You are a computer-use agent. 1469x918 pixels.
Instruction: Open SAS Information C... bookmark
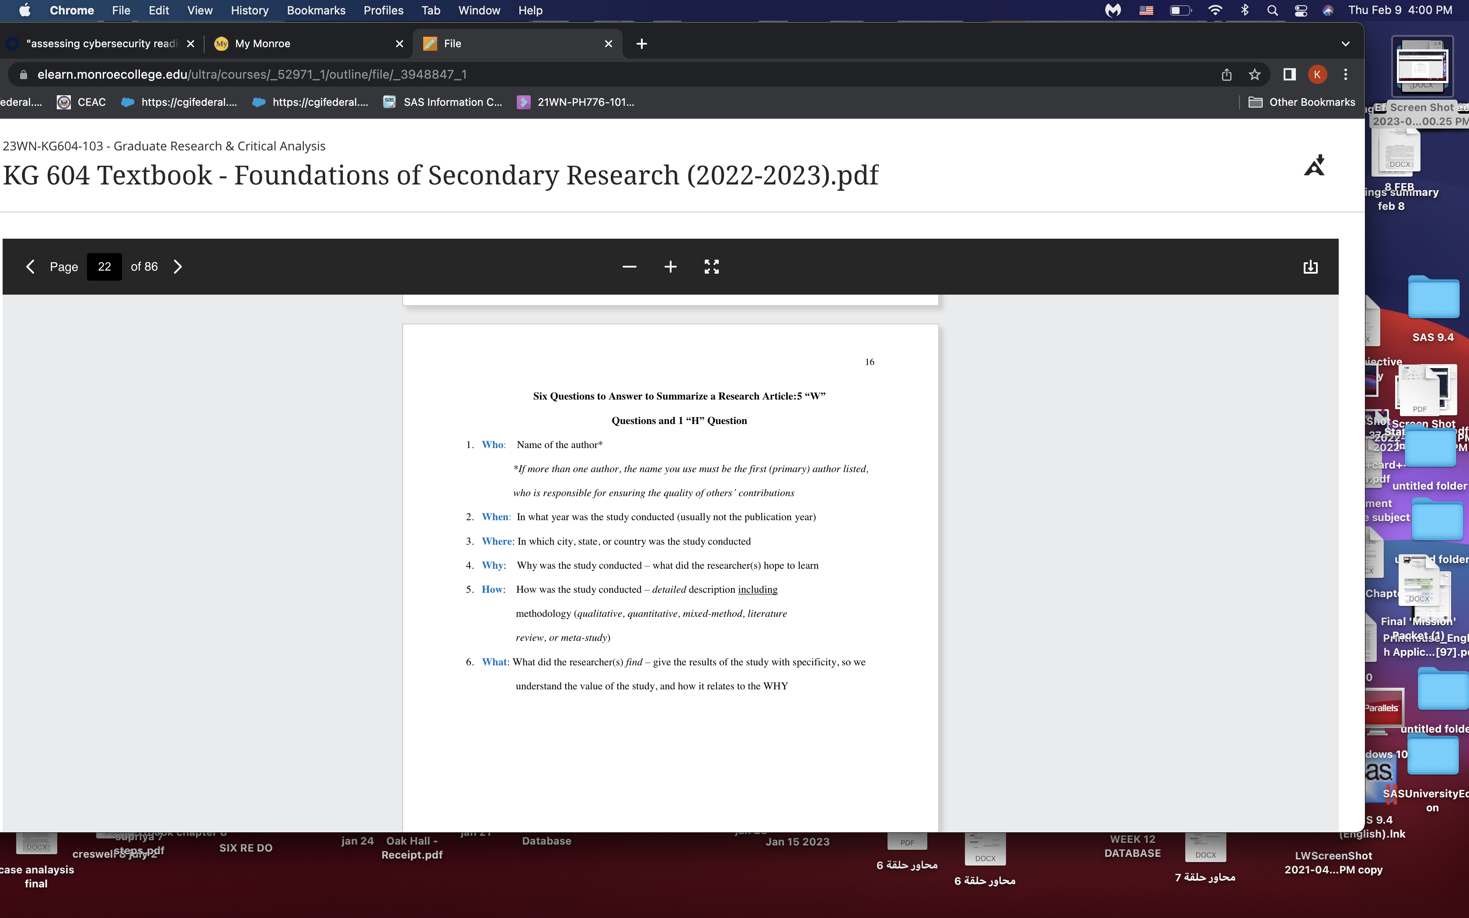click(442, 102)
